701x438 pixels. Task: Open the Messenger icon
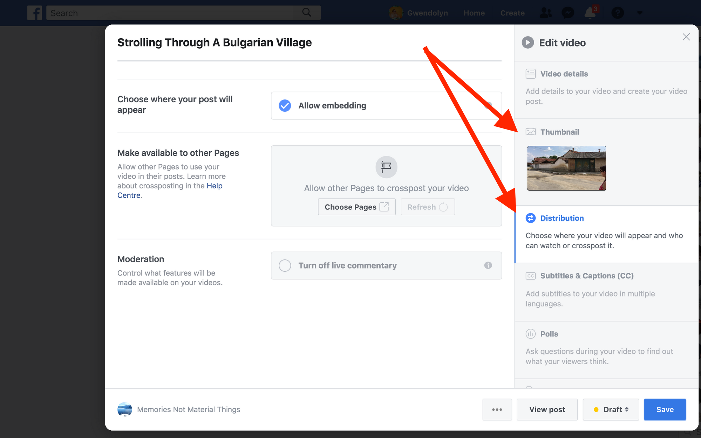567,13
